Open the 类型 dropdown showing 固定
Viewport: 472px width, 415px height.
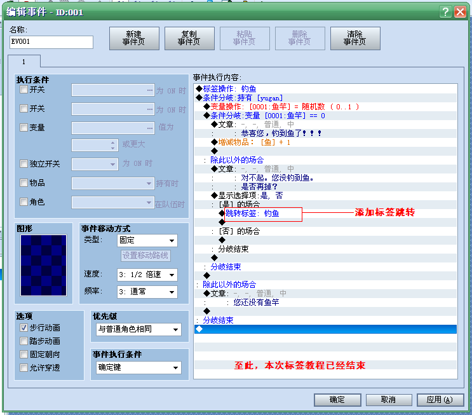[147, 240]
